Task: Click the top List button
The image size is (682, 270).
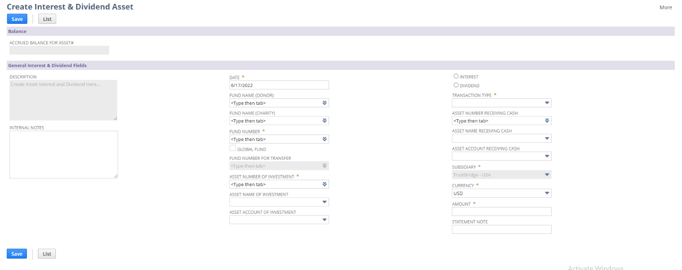Action: (47, 19)
